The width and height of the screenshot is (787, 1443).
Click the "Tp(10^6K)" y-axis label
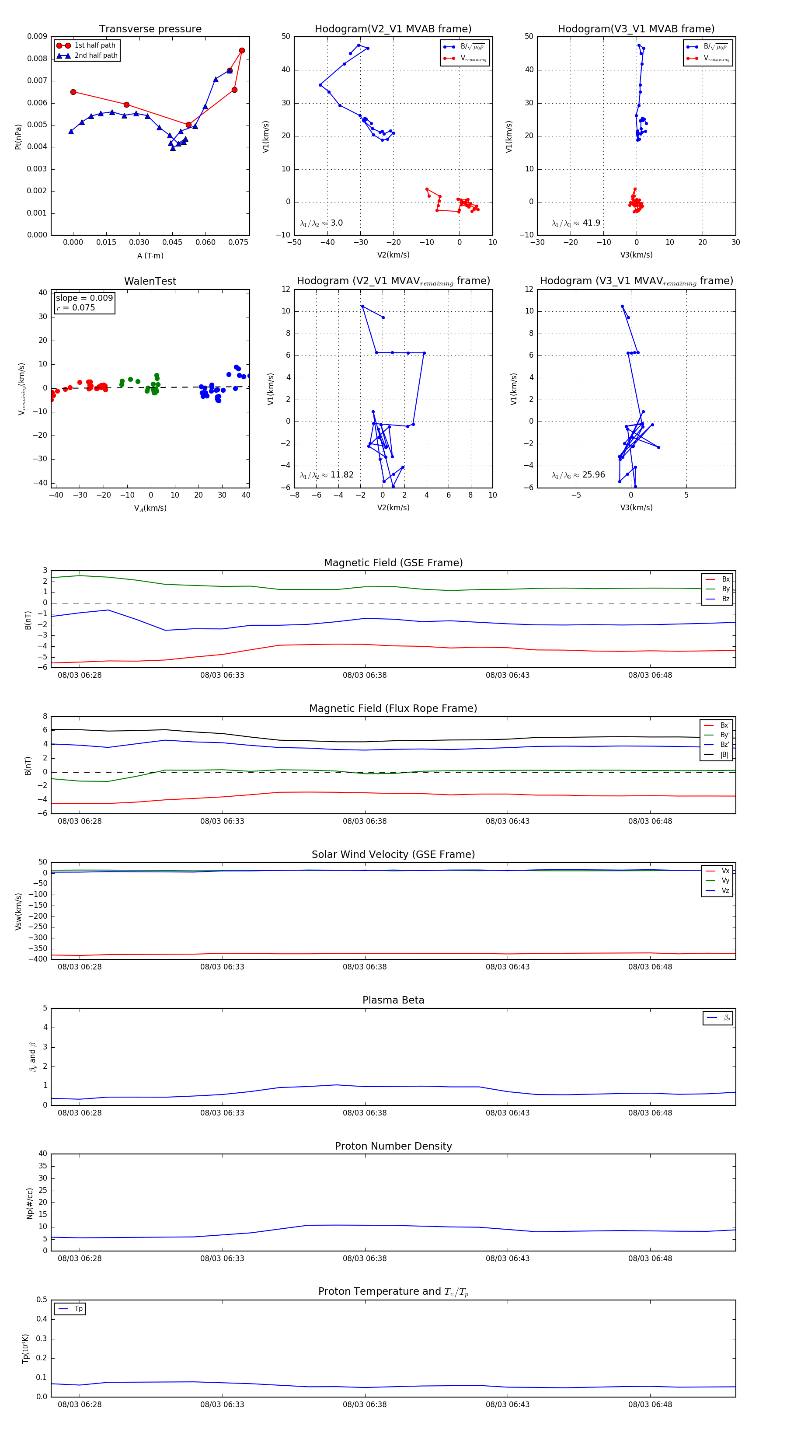click(25, 1349)
